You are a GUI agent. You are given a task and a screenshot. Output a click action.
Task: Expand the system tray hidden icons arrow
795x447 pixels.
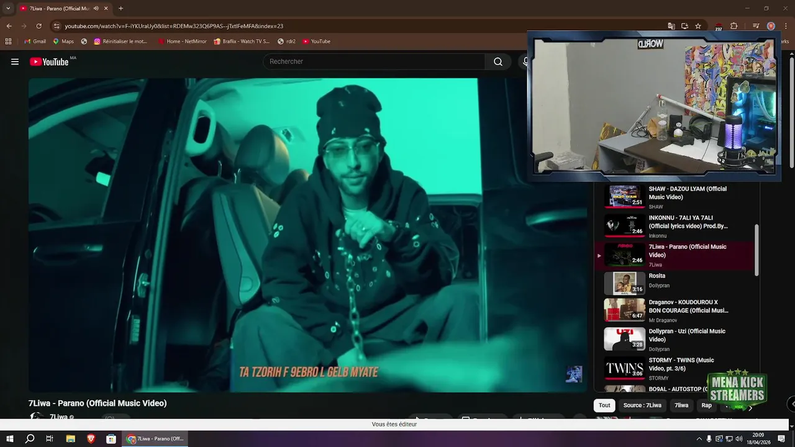[699, 439]
